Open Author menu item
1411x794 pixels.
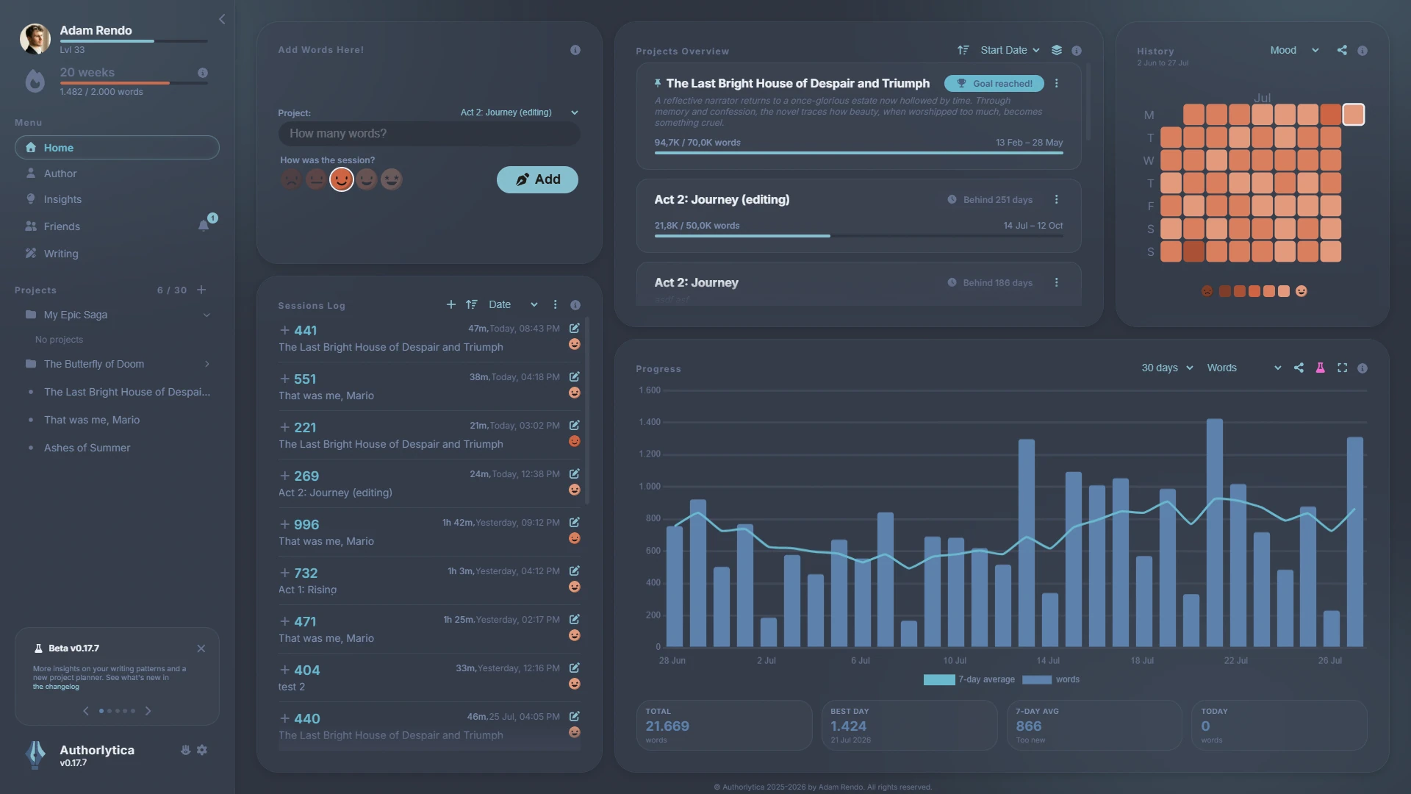[x=117, y=174]
